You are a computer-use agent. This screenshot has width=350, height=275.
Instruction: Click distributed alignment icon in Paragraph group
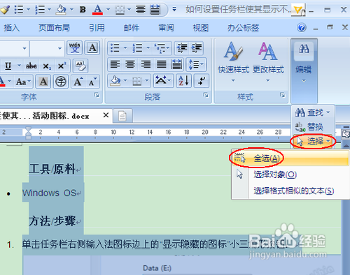(x=176, y=64)
